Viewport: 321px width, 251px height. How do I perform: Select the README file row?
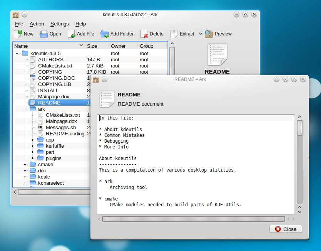coord(59,103)
